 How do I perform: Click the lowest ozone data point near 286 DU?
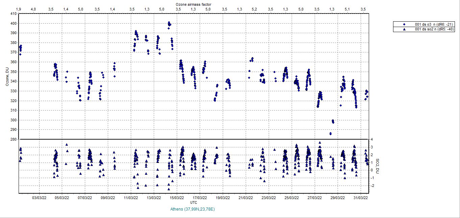[330, 134]
